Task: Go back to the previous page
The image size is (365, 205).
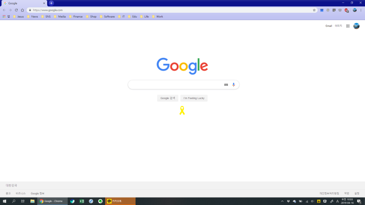Action: coord(4,10)
